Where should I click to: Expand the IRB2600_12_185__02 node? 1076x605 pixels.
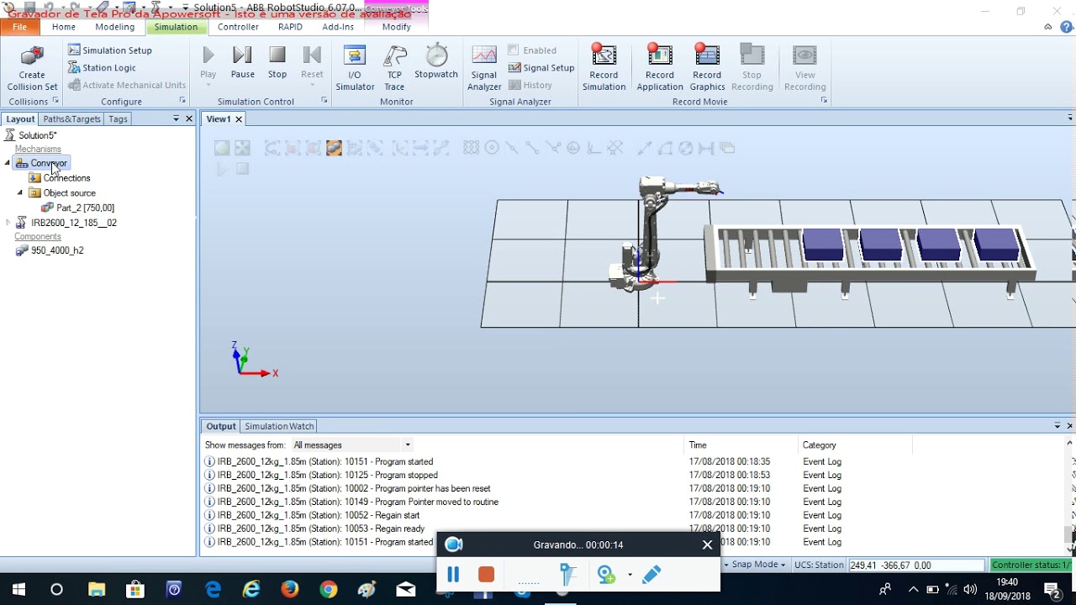coord(8,224)
